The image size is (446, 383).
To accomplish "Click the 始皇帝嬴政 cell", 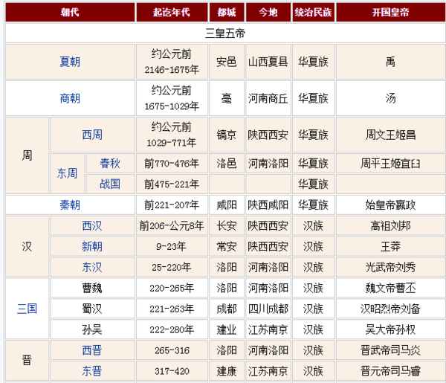I will [391, 205].
